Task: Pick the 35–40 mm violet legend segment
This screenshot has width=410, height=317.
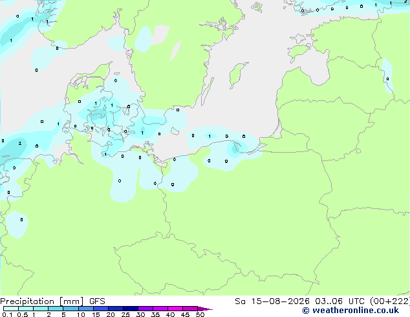Action: [x=160, y=309]
